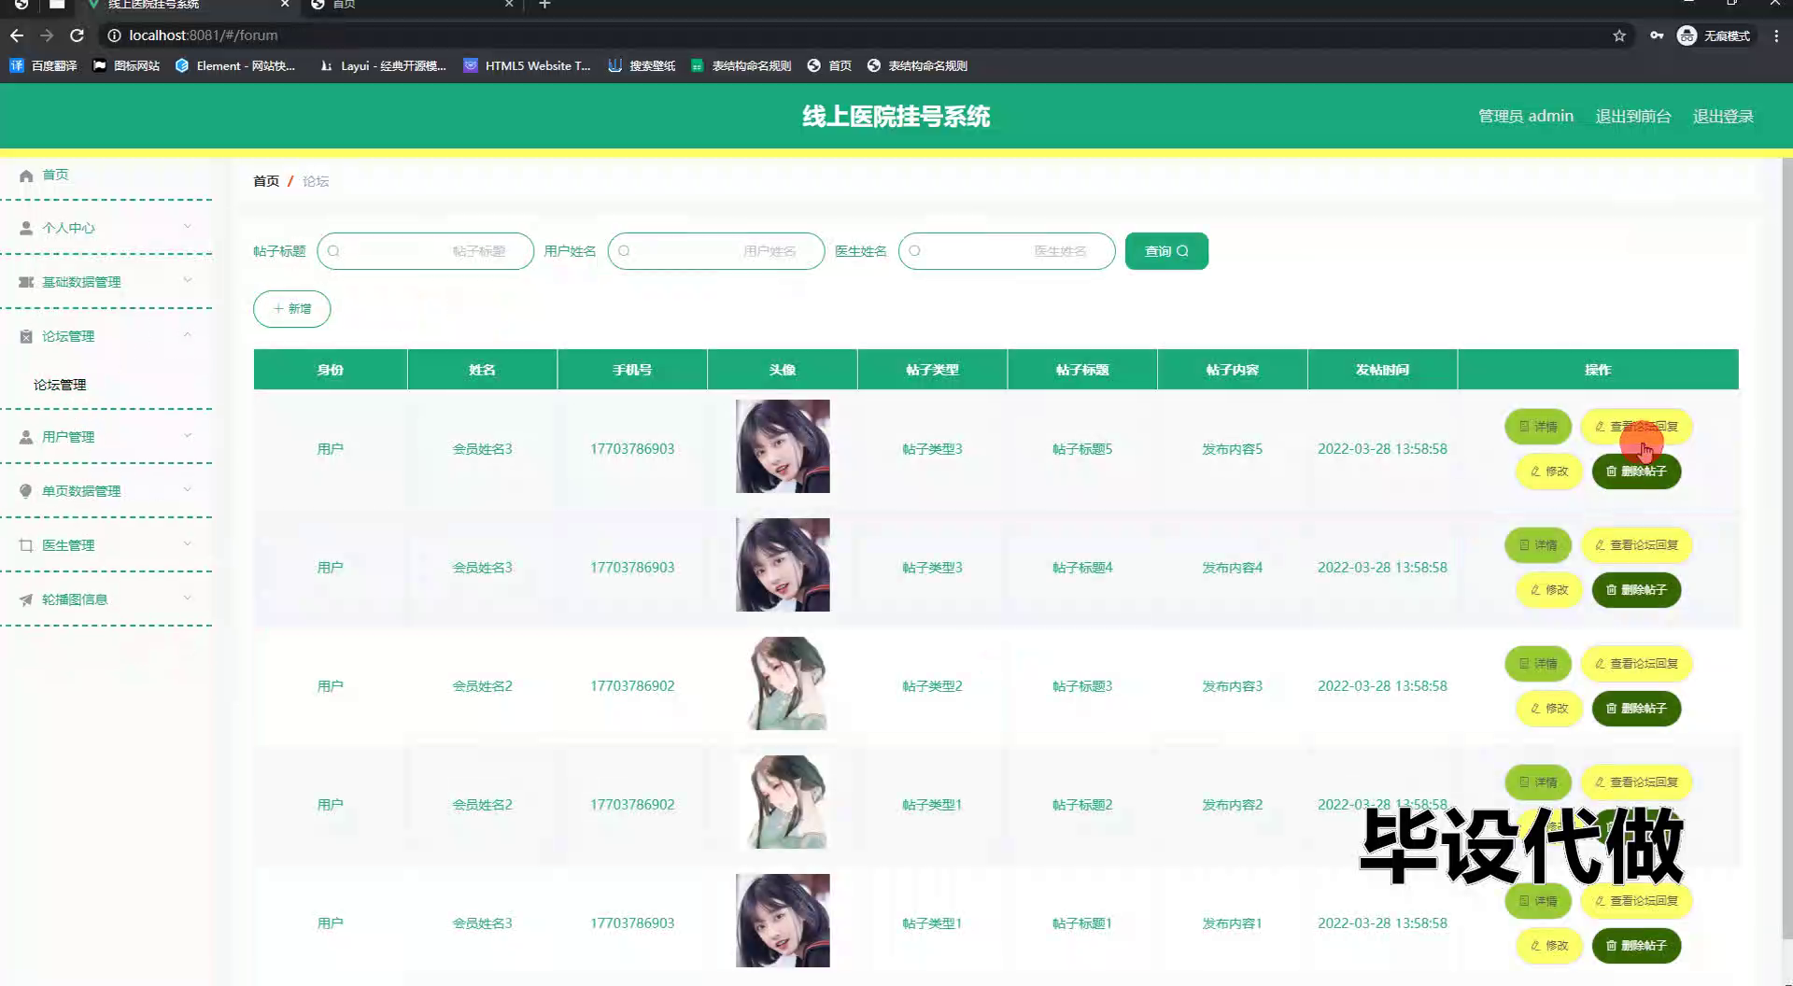Image resolution: width=1793 pixels, height=986 pixels.
Task: Click the browser back arrow
Action: point(17,35)
